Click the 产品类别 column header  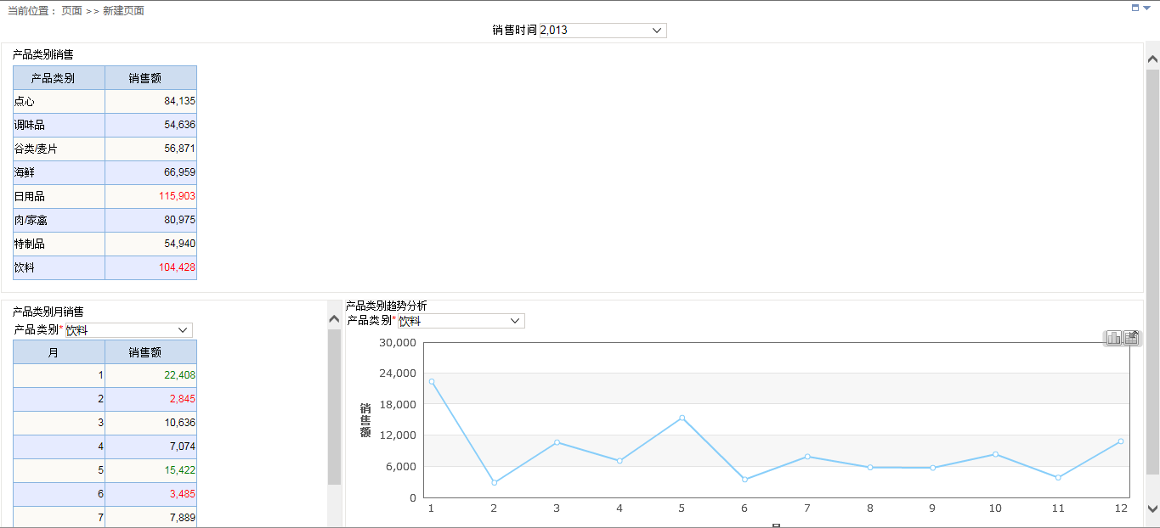point(59,78)
